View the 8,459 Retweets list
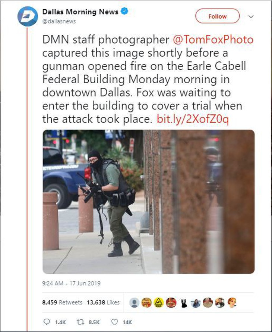 point(62,302)
